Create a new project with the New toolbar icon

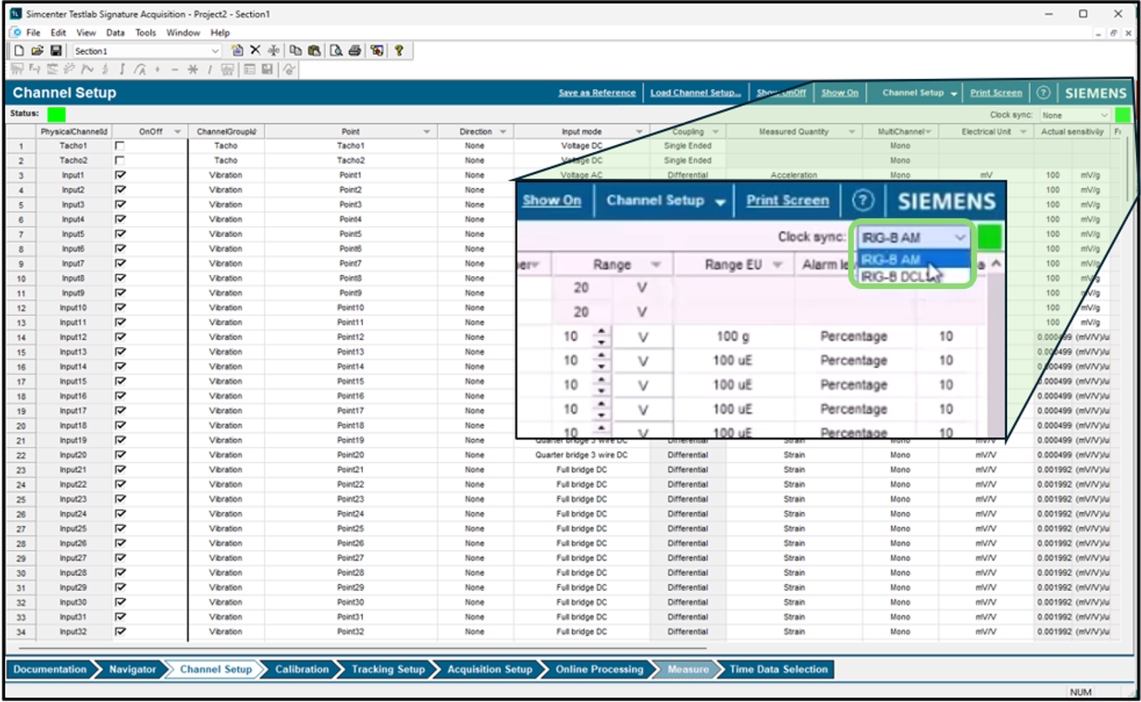(19, 51)
